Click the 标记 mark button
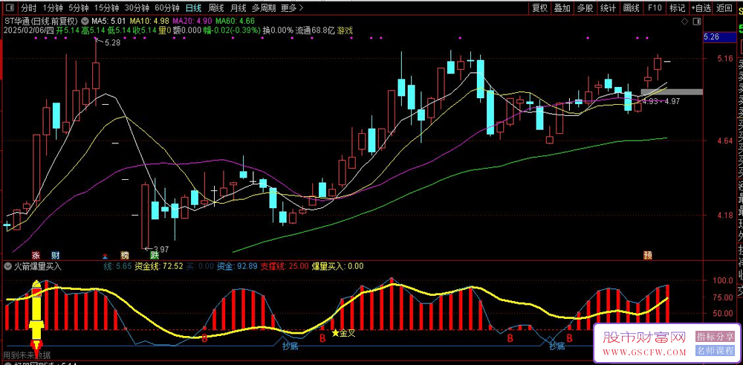Image resolution: width=743 pixels, height=365 pixels. pyautogui.click(x=677, y=7)
